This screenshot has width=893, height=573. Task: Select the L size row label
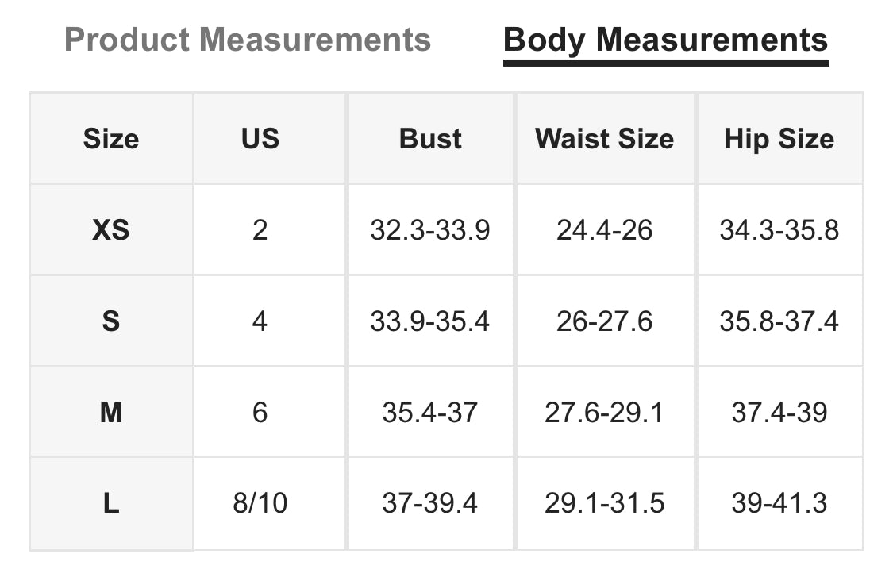(111, 503)
